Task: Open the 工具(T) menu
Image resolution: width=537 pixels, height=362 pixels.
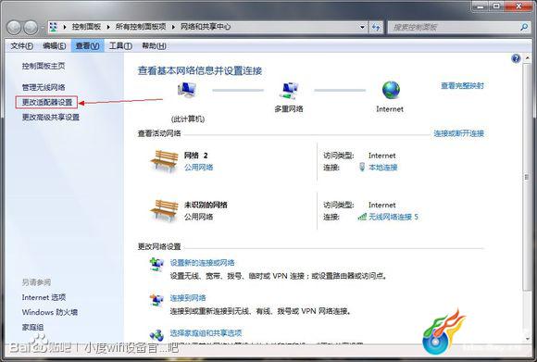Action: [120, 45]
